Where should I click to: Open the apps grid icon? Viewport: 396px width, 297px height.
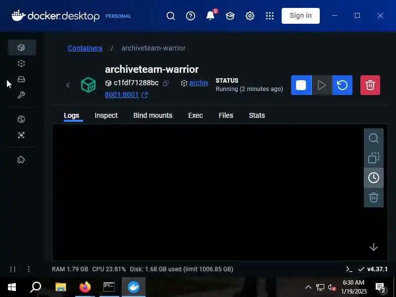269,16
